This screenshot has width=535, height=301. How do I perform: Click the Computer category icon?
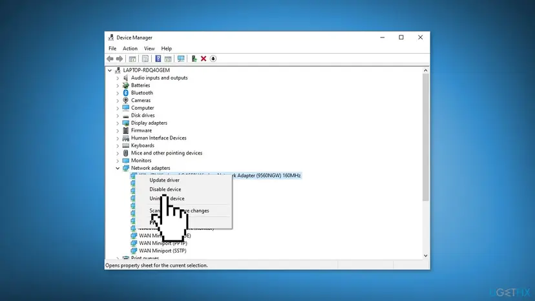125,108
